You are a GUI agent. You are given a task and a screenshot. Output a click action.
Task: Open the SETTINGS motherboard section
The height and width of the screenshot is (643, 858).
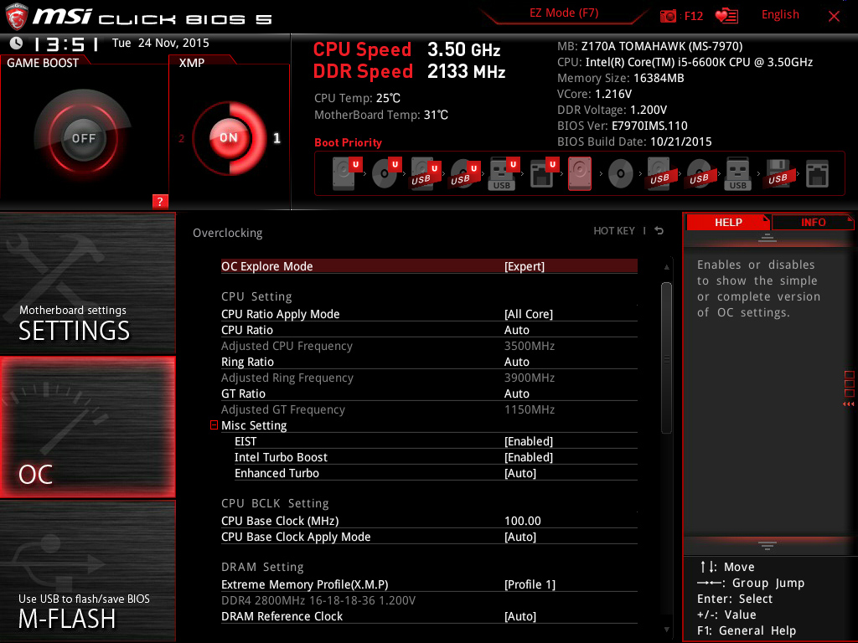click(x=87, y=283)
